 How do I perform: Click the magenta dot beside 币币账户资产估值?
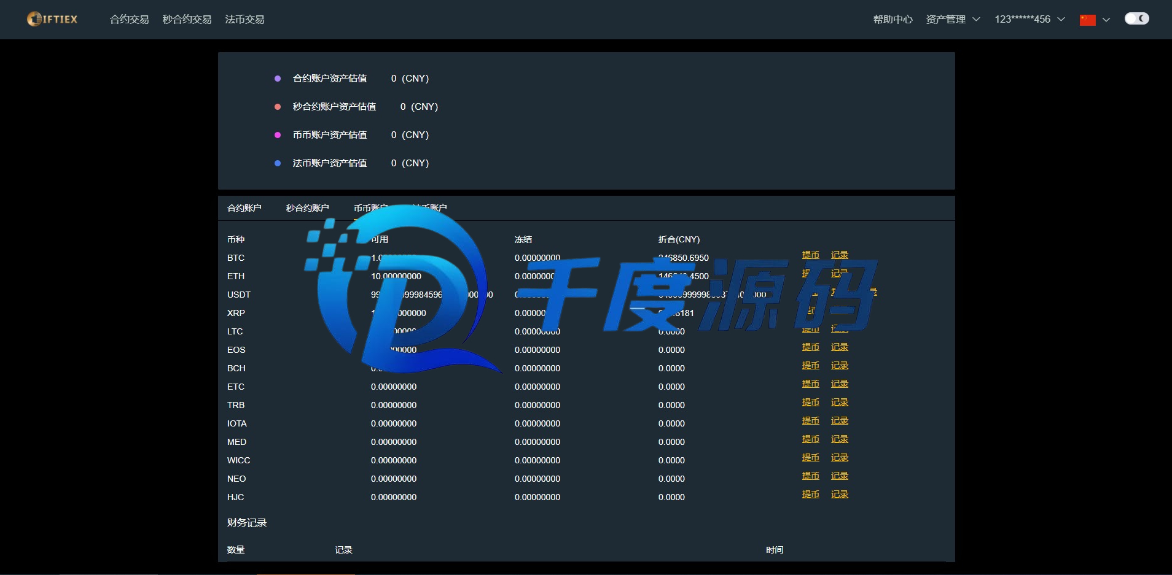pos(278,135)
